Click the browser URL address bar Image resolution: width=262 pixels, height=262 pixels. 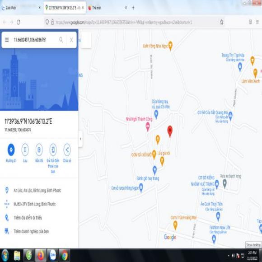click(x=135, y=22)
